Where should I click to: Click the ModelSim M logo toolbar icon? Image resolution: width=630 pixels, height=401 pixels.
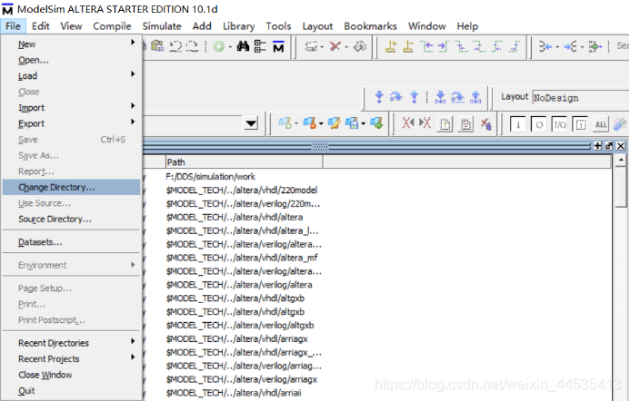(x=278, y=46)
